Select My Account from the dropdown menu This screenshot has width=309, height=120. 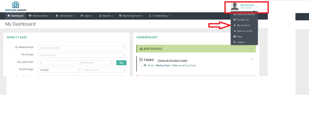click(243, 25)
